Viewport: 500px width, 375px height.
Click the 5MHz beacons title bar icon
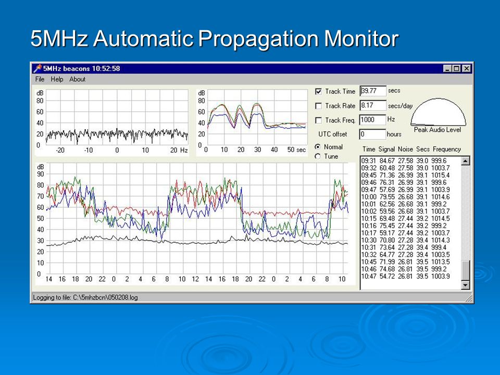click(x=37, y=68)
